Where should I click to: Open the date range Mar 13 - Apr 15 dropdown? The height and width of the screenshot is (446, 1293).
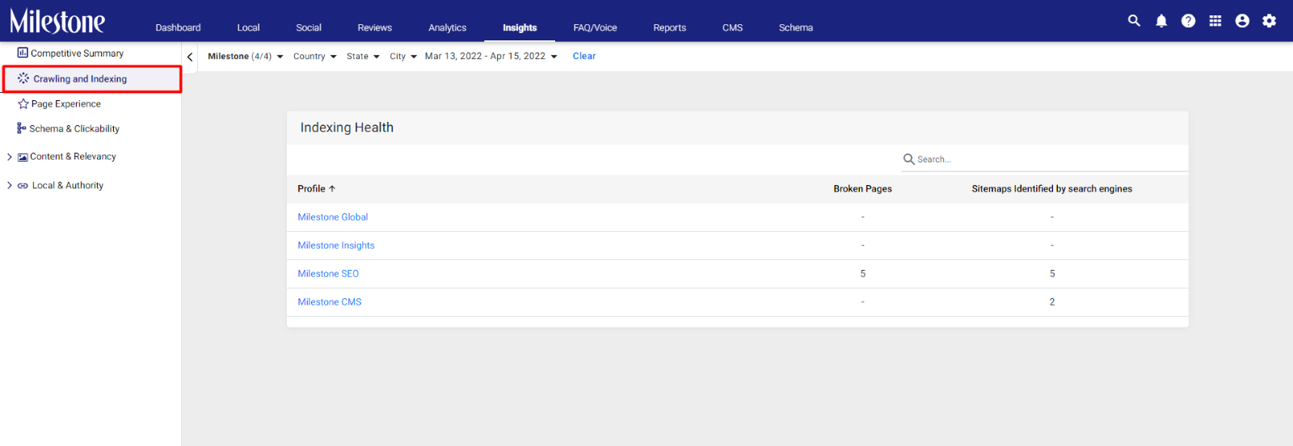click(491, 57)
